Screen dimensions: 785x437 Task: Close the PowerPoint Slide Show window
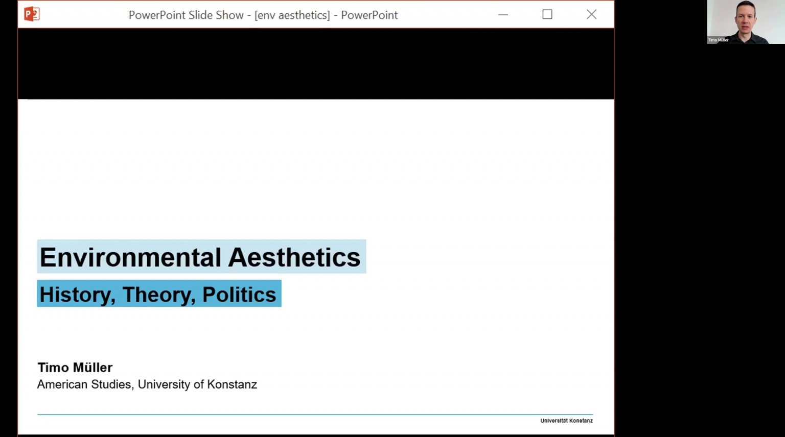[591, 15]
